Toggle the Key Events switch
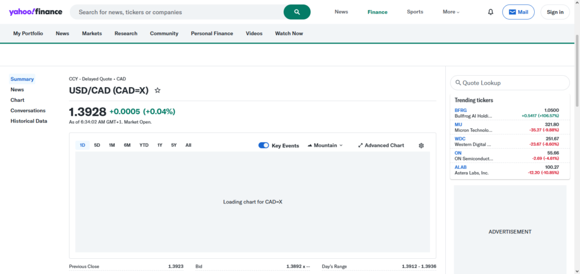The height and width of the screenshot is (274, 580). pyautogui.click(x=263, y=145)
